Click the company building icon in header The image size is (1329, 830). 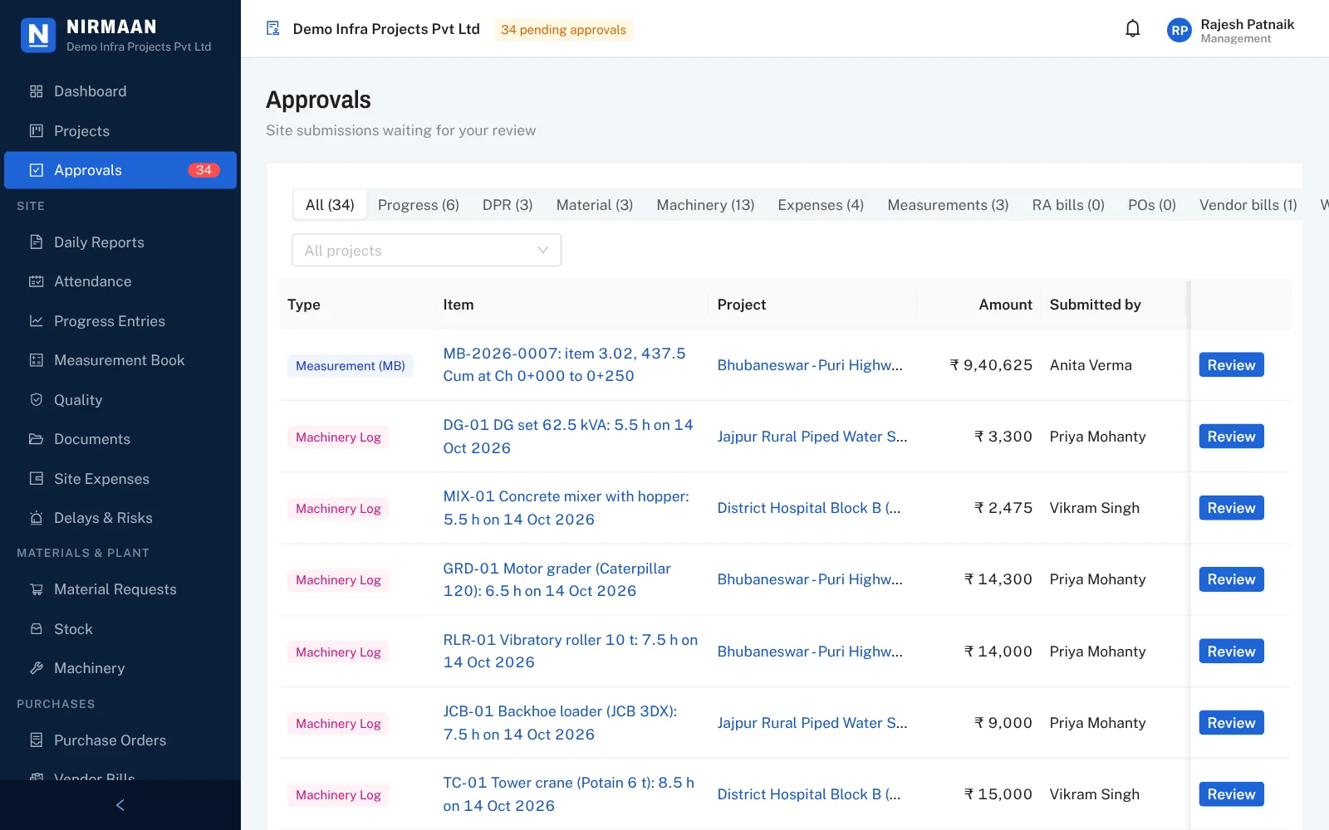click(x=273, y=29)
